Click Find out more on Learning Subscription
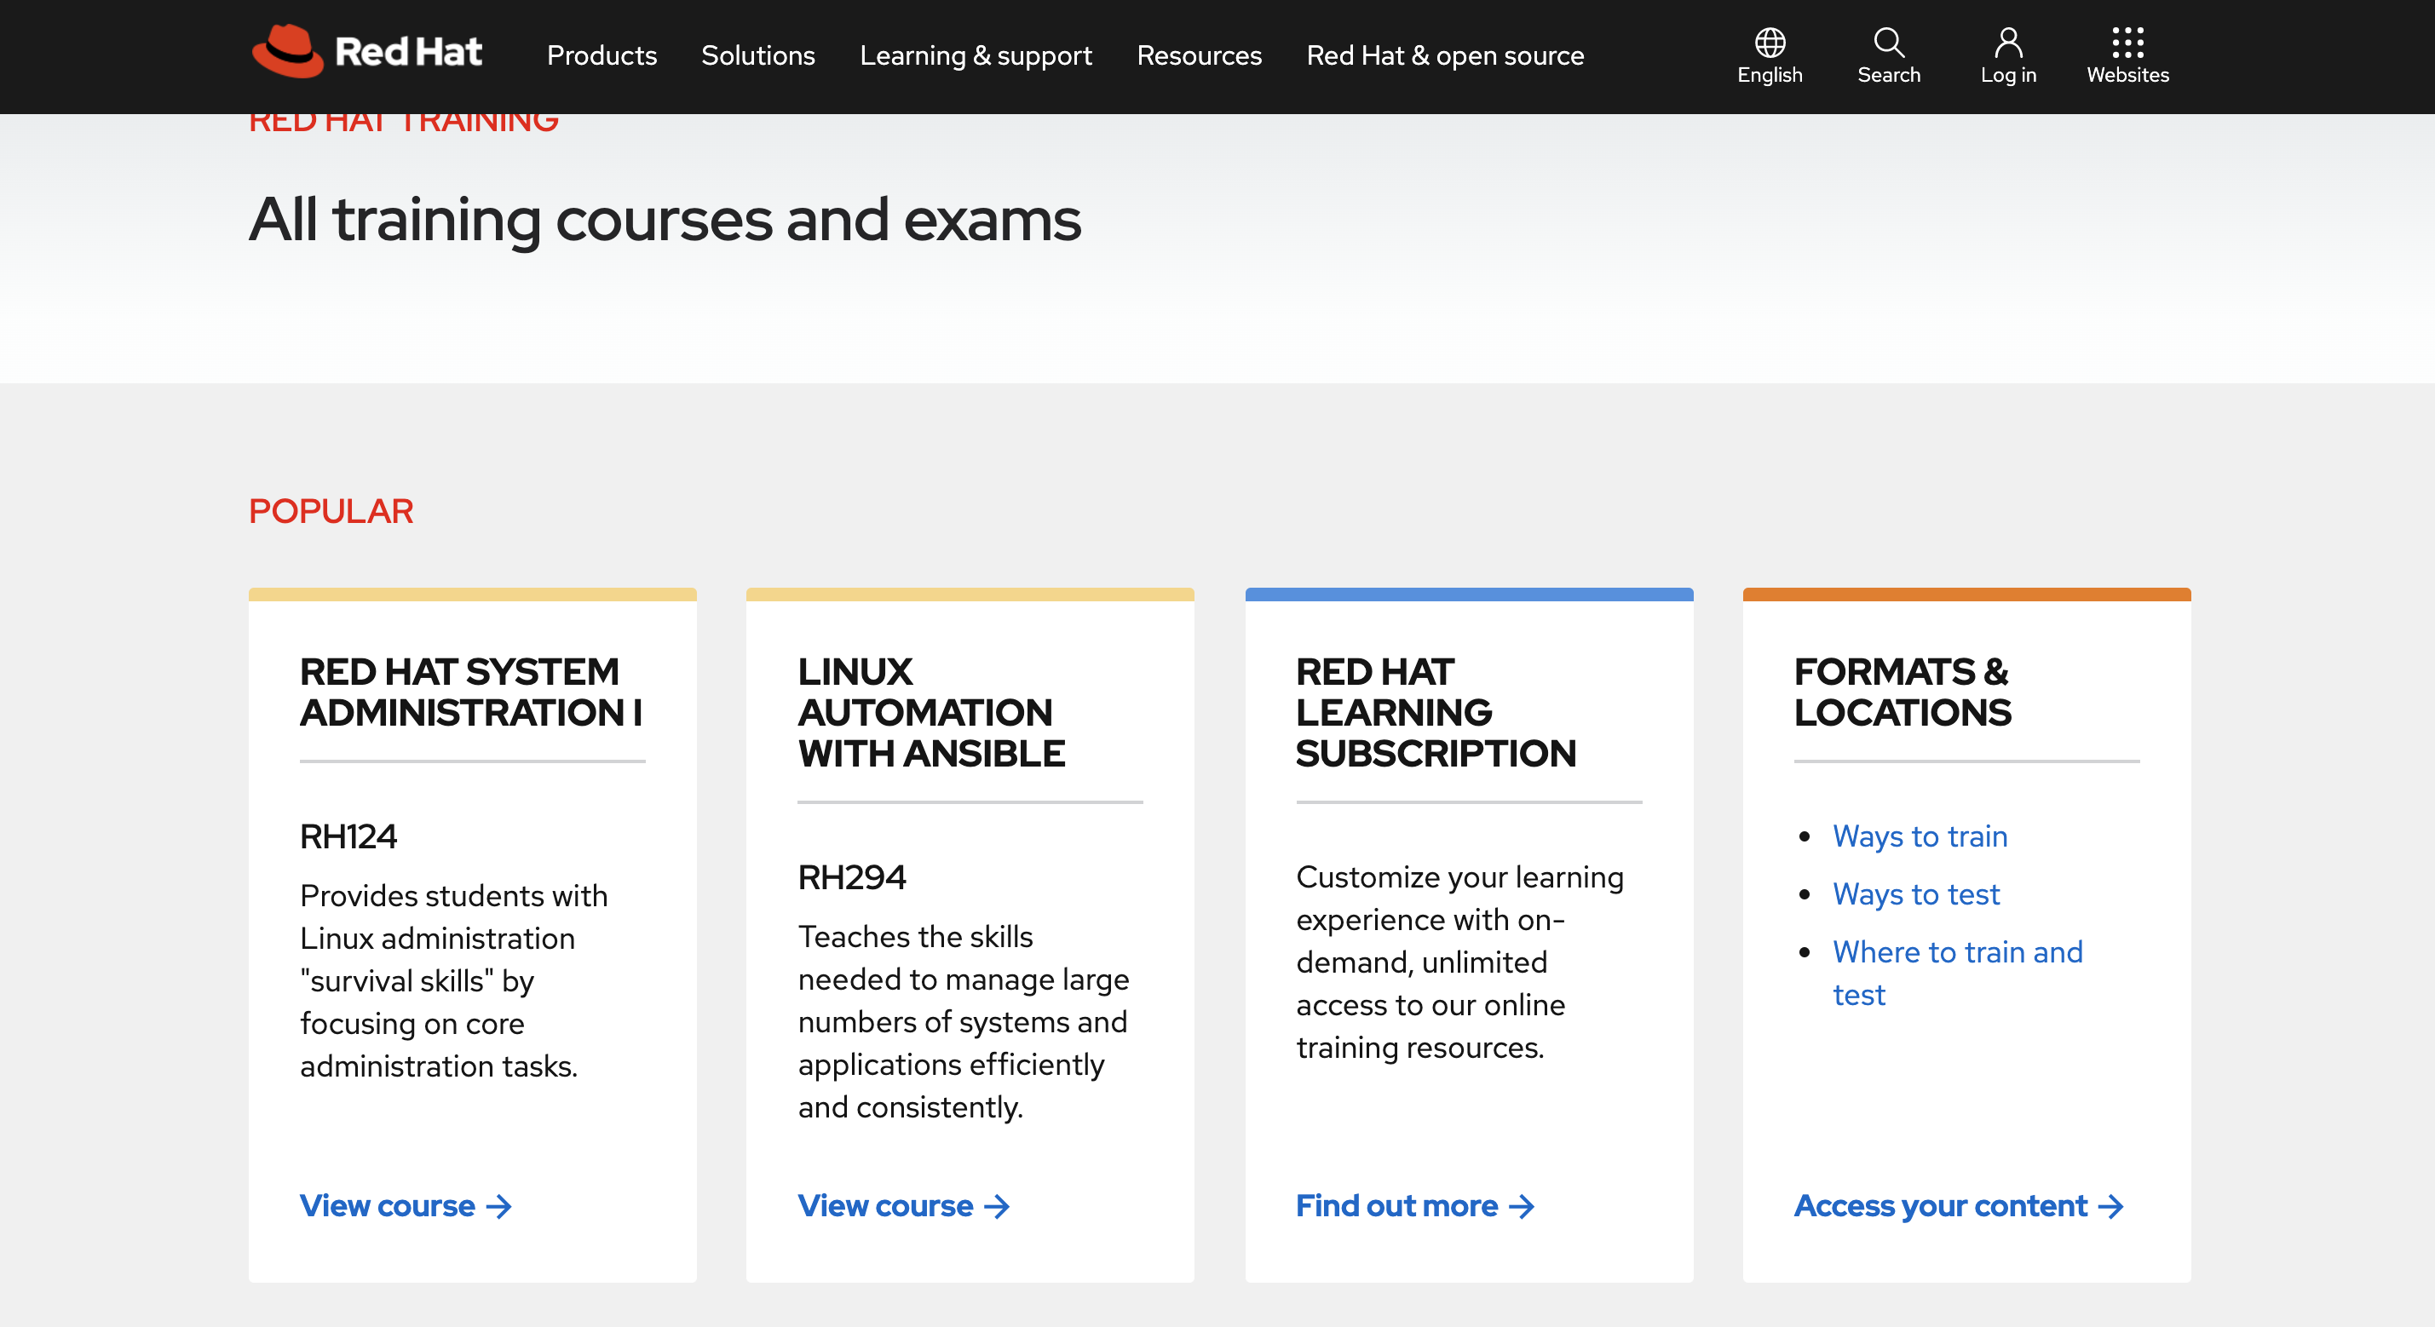2435x1327 pixels. coord(1415,1206)
